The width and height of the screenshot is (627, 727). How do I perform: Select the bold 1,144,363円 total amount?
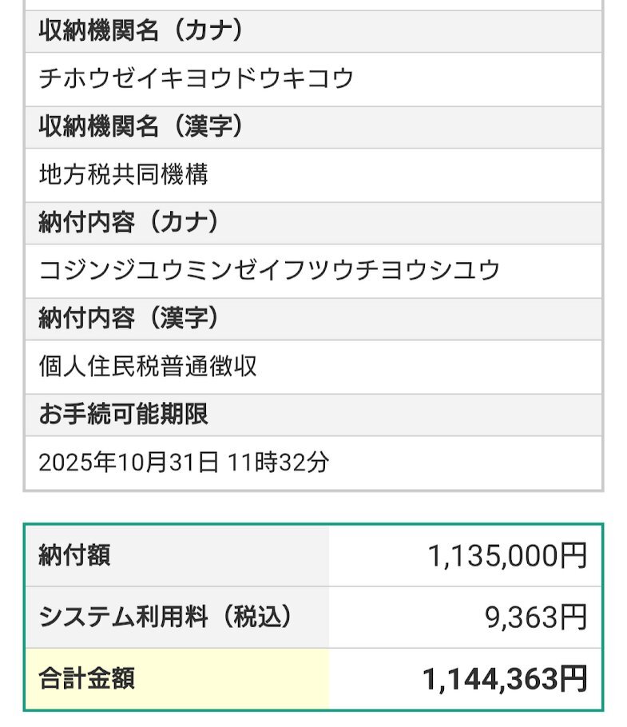[504, 679]
